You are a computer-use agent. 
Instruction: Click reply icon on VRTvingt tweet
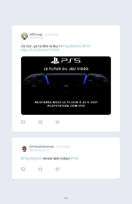click(x=23, y=122)
